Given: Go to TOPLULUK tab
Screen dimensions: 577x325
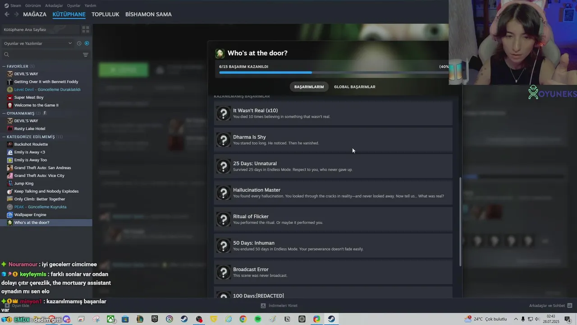Looking at the screenshot, I should pos(105,14).
